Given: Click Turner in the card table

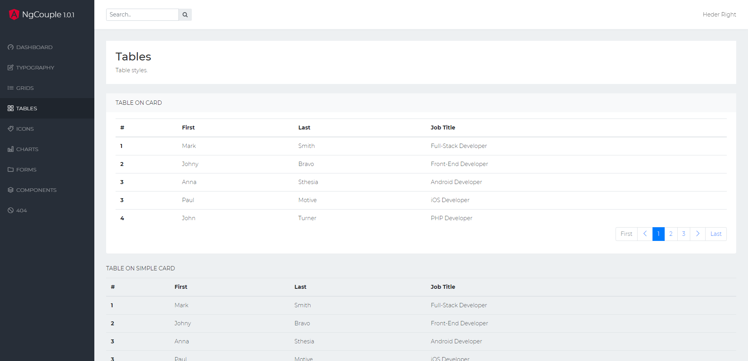Looking at the screenshot, I should (x=307, y=218).
